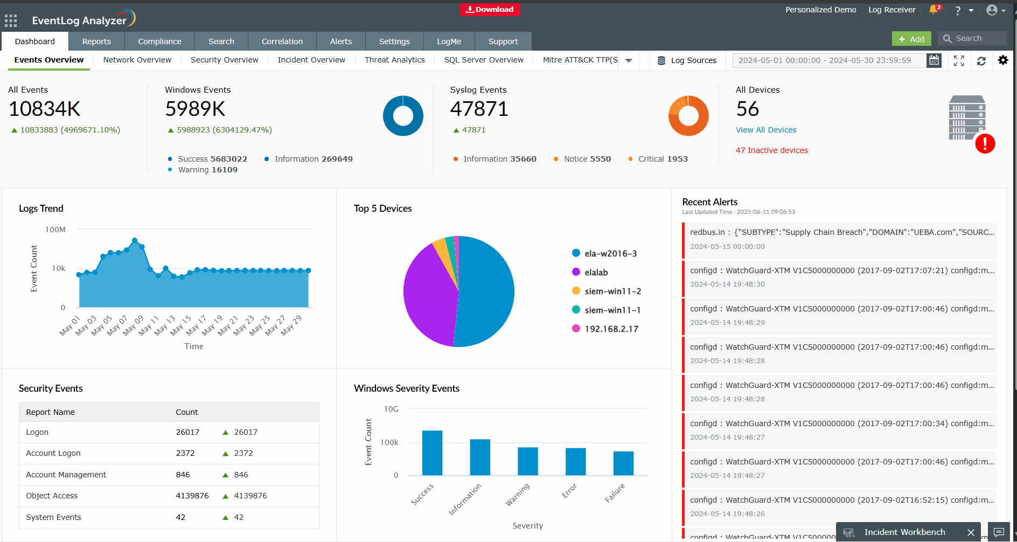The width and height of the screenshot is (1017, 542).
Task: Click the Failure bar in severity chart
Action: 623,463
